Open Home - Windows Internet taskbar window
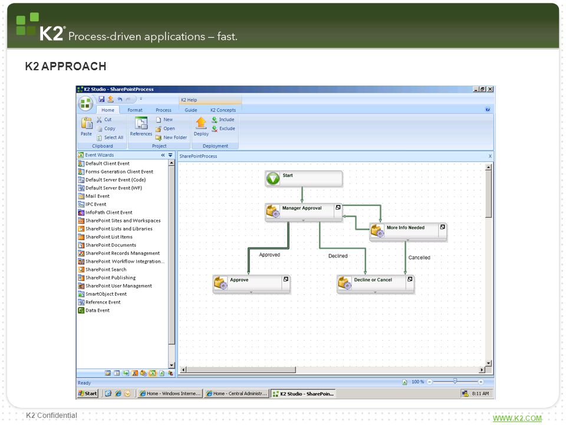This screenshot has width=566, height=425. click(170, 394)
